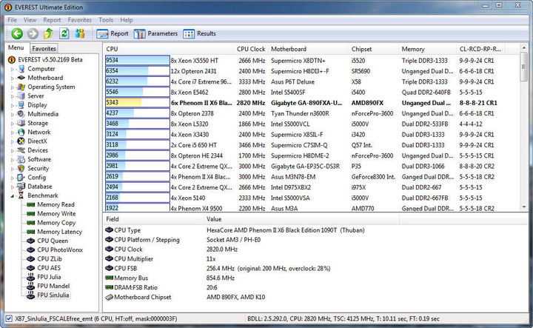
Task: Open the Help menu
Action: click(127, 20)
